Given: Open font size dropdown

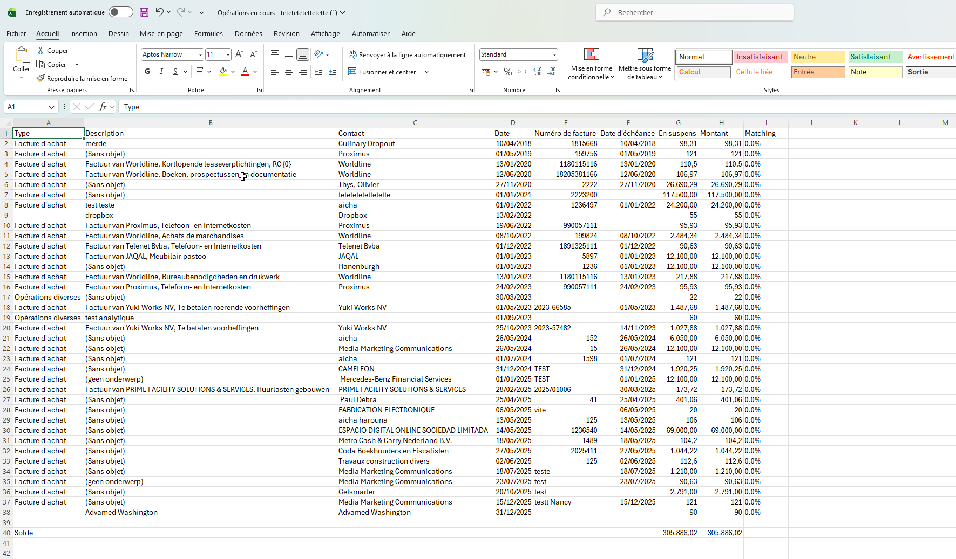Looking at the screenshot, I should point(228,54).
